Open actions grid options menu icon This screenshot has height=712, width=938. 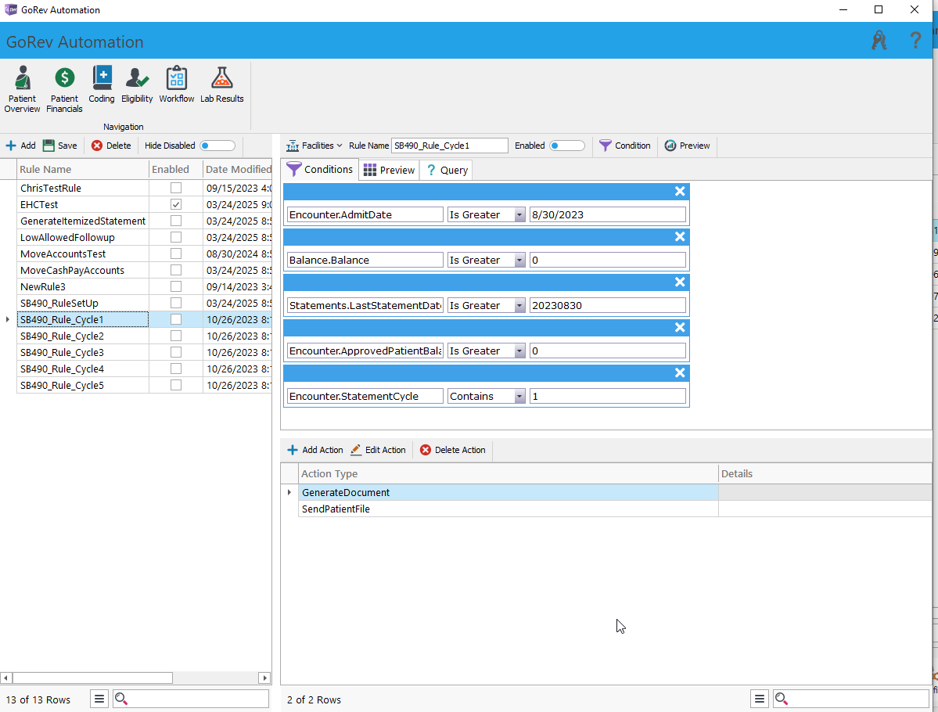point(759,699)
